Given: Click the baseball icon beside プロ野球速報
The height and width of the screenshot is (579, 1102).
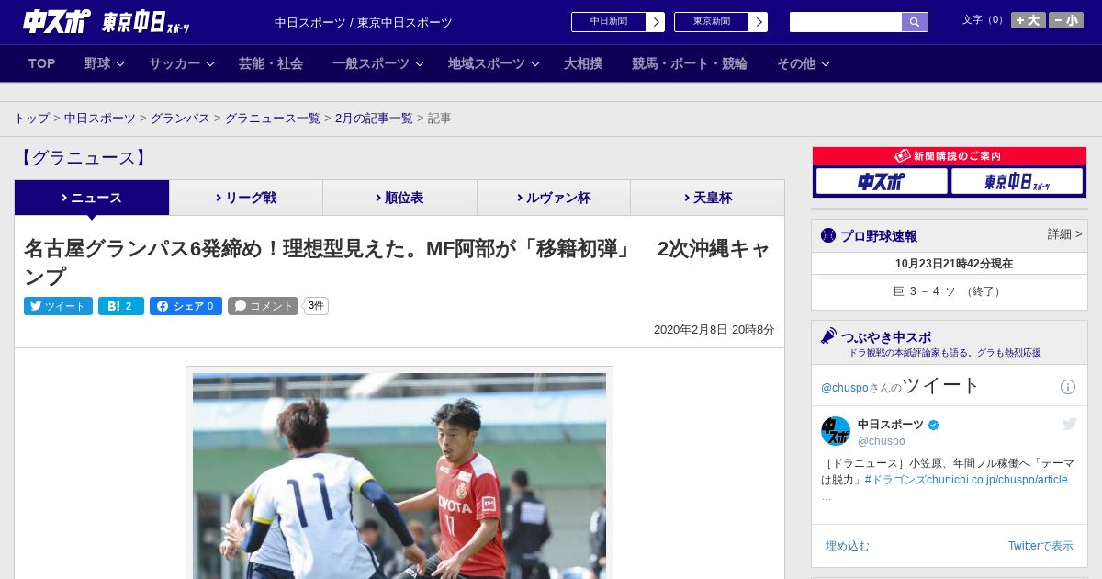Looking at the screenshot, I should 828,235.
